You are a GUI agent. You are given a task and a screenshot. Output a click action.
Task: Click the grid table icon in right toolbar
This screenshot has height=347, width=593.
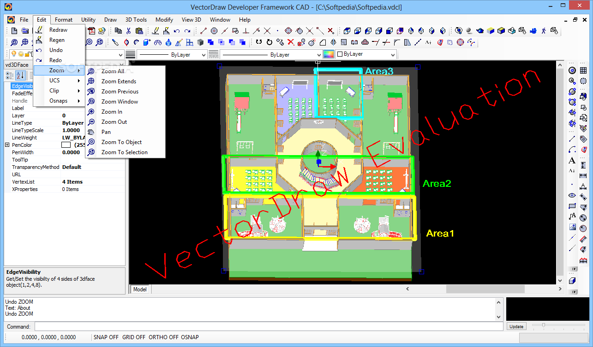tap(583, 70)
